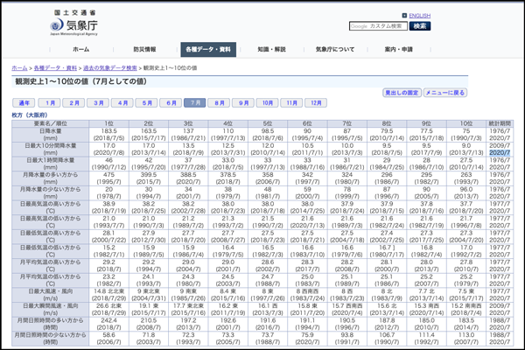Click the ホーム breadcrumb link

click(19, 67)
